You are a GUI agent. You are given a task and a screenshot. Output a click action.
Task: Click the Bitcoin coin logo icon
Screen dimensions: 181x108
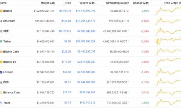1,11
